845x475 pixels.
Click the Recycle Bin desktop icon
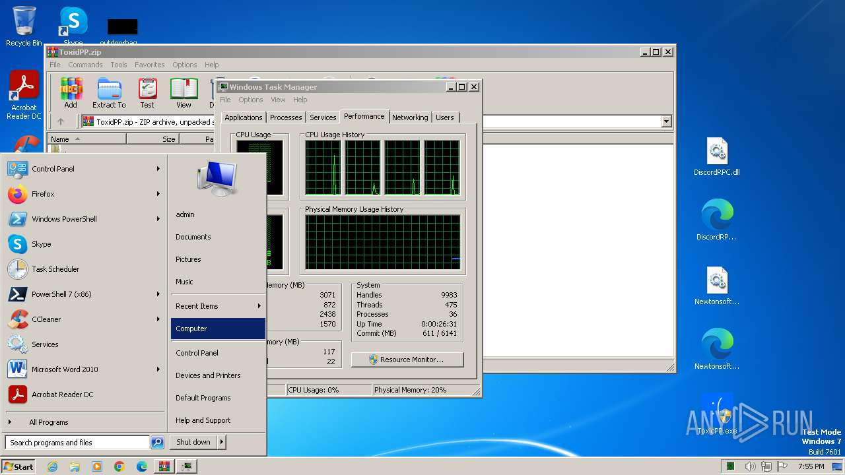(x=24, y=26)
